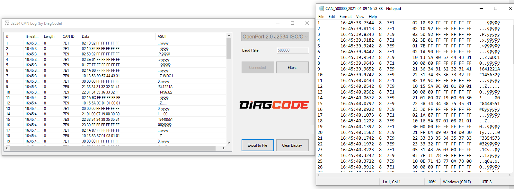
Task: Click the CAN log list's scroll-right arrow
Action: [224, 148]
